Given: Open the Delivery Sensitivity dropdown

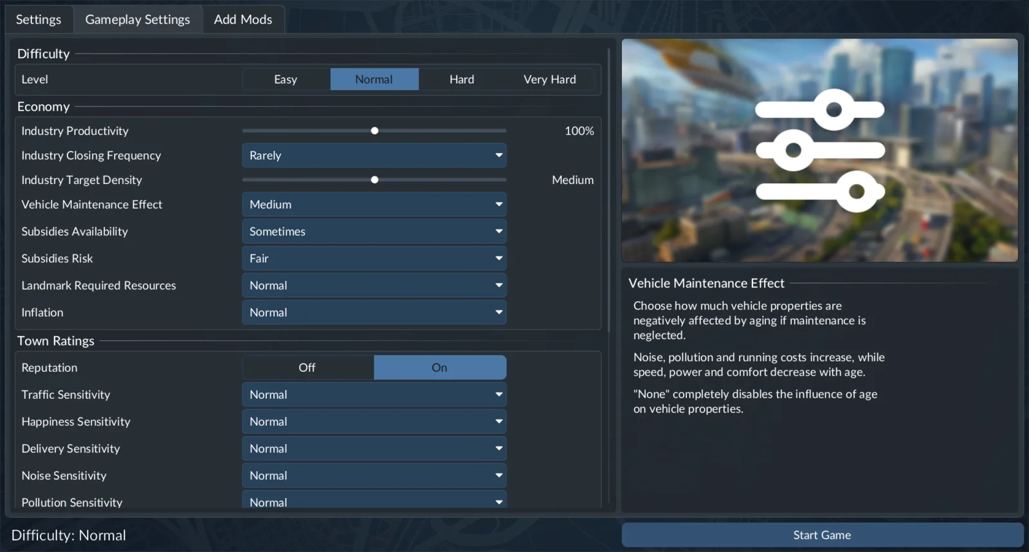Looking at the screenshot, I should tap(374, 448).
